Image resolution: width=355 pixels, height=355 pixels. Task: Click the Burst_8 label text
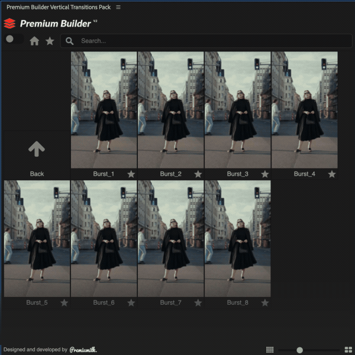click(x=238, y=302)
